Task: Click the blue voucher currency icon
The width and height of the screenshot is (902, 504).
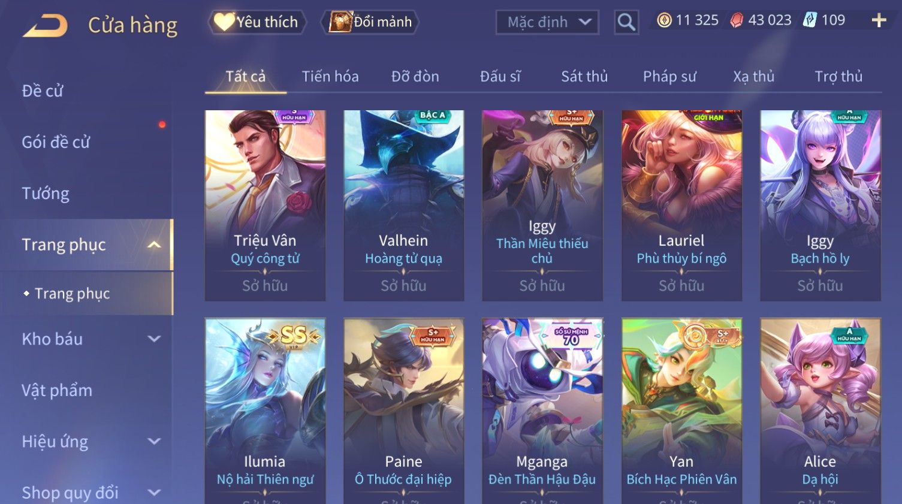Action: [x=810, y=20]
